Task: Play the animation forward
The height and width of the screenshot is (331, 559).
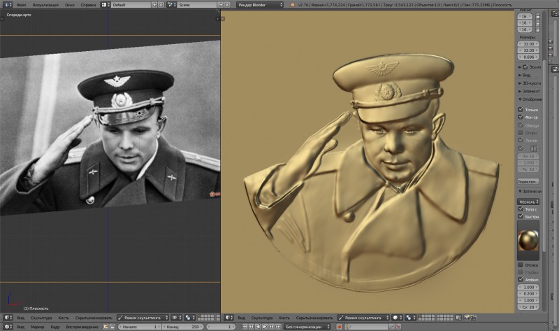Action: pos(265,327)
